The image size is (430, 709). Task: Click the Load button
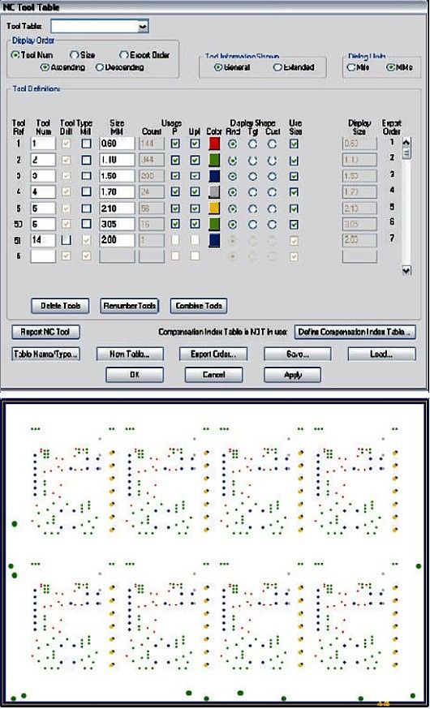point(381,354)
